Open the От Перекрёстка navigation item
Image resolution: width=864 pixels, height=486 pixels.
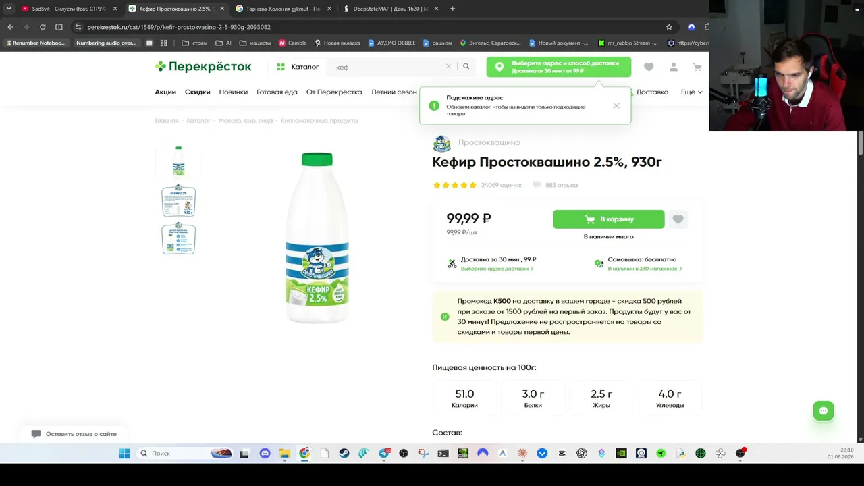(334, 92)
